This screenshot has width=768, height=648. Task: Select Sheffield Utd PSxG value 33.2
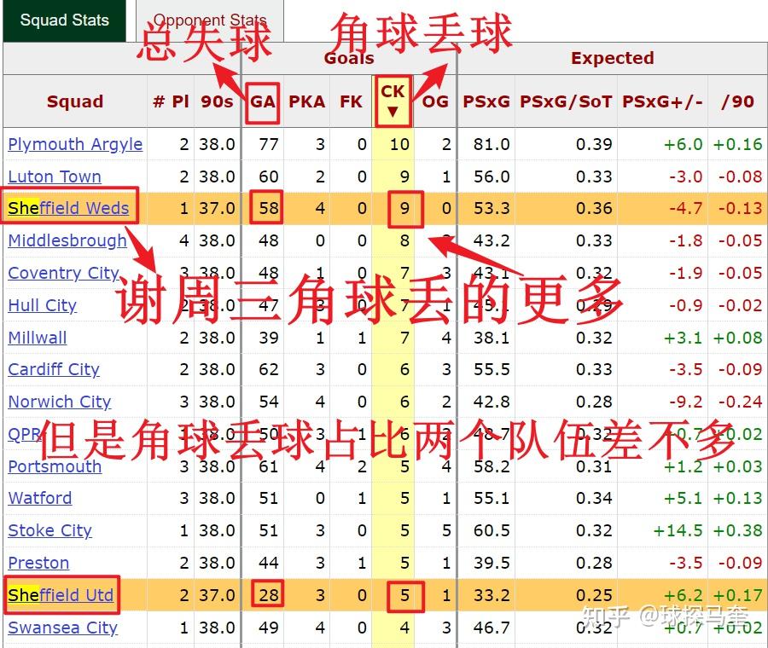(x=492, y=594)
